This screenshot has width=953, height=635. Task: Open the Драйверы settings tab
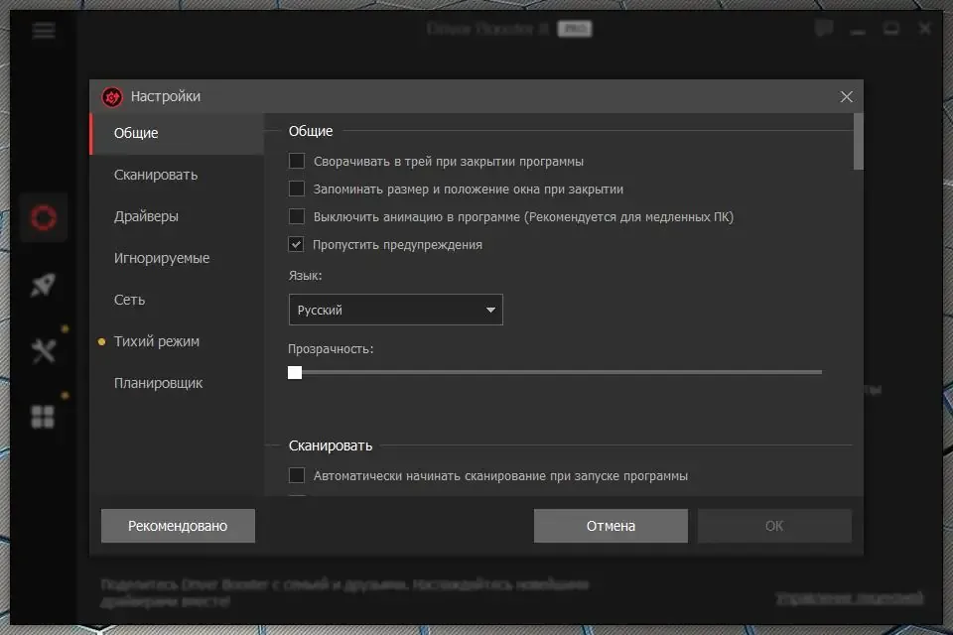pos(177,216)
